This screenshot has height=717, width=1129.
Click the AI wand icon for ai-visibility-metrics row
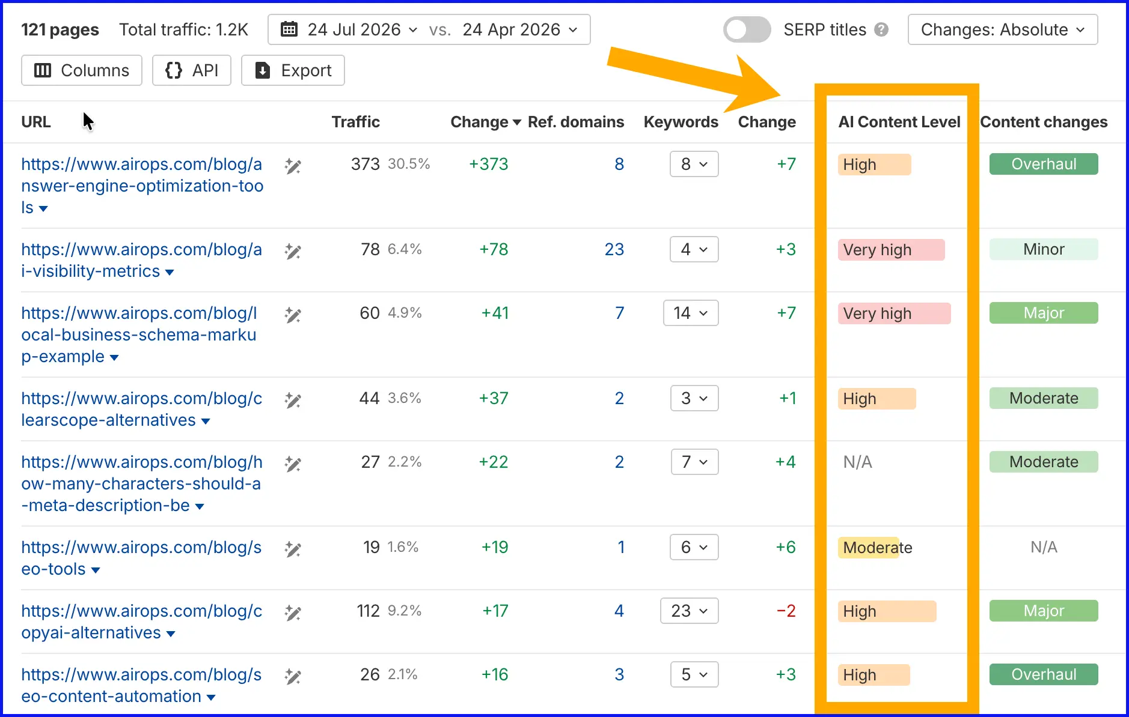[293, 252]
